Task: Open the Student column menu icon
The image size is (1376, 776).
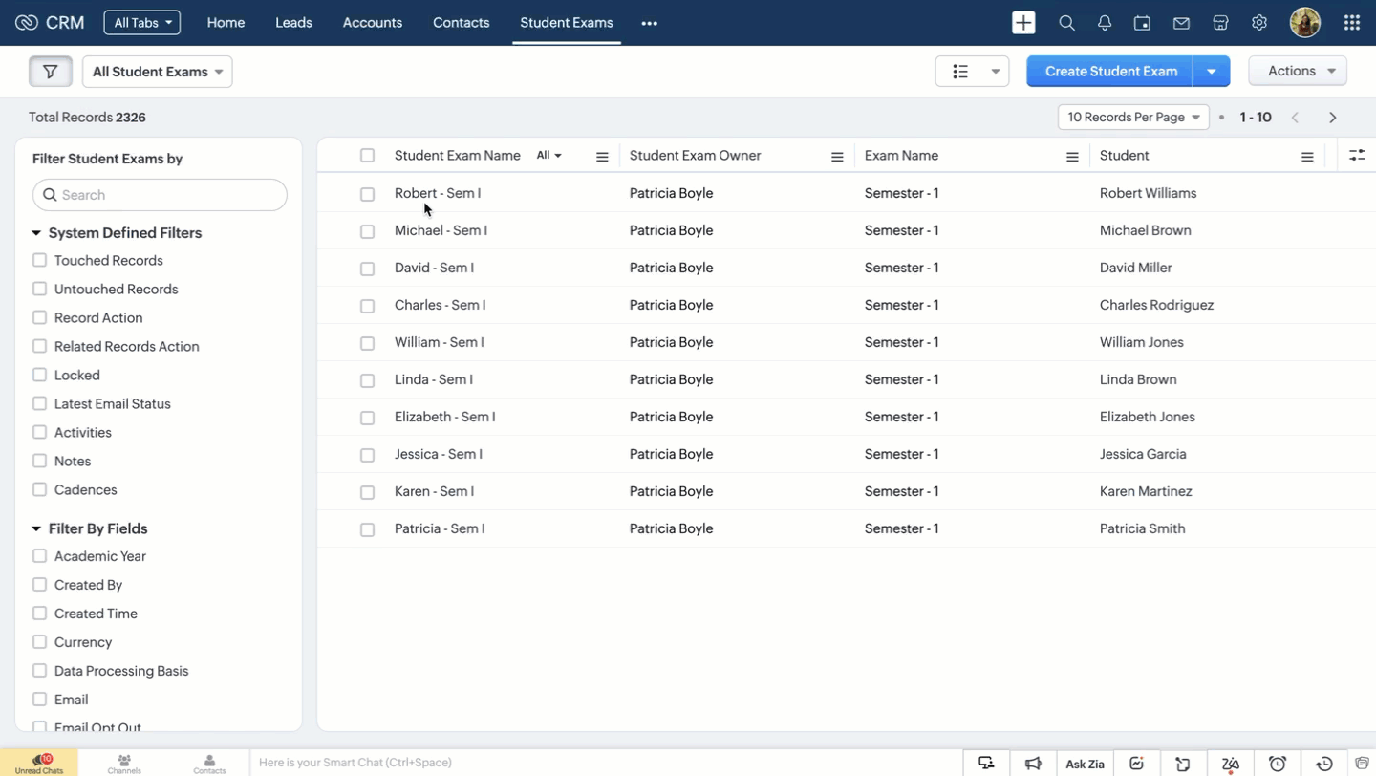Action: pyautogui.click(x=1307, y=157)
